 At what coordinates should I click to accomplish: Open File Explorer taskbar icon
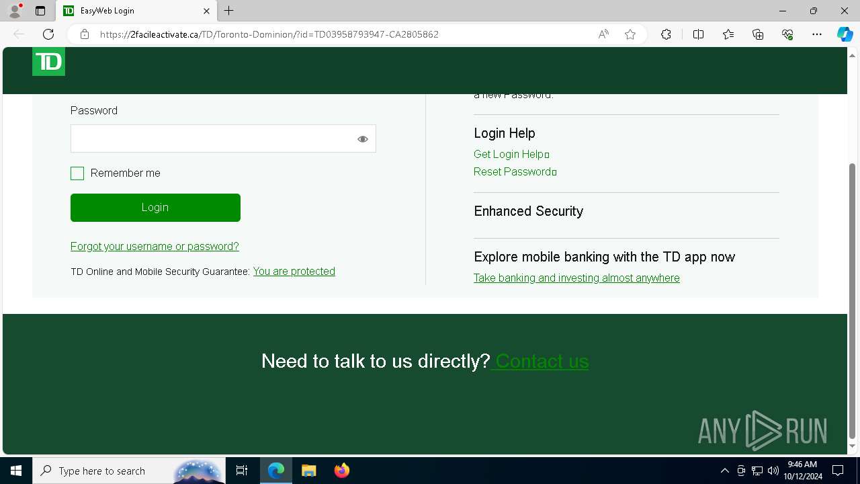(x=309, y=471)
